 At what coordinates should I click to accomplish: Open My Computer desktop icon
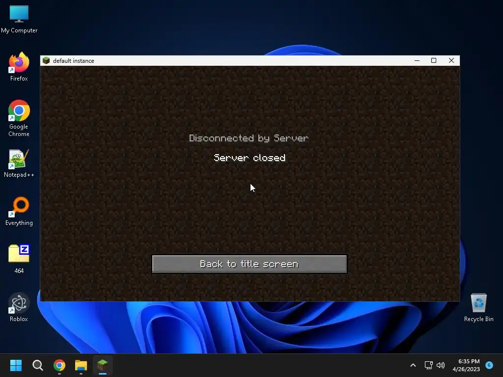pyautogui.click(x=19, y=19)
